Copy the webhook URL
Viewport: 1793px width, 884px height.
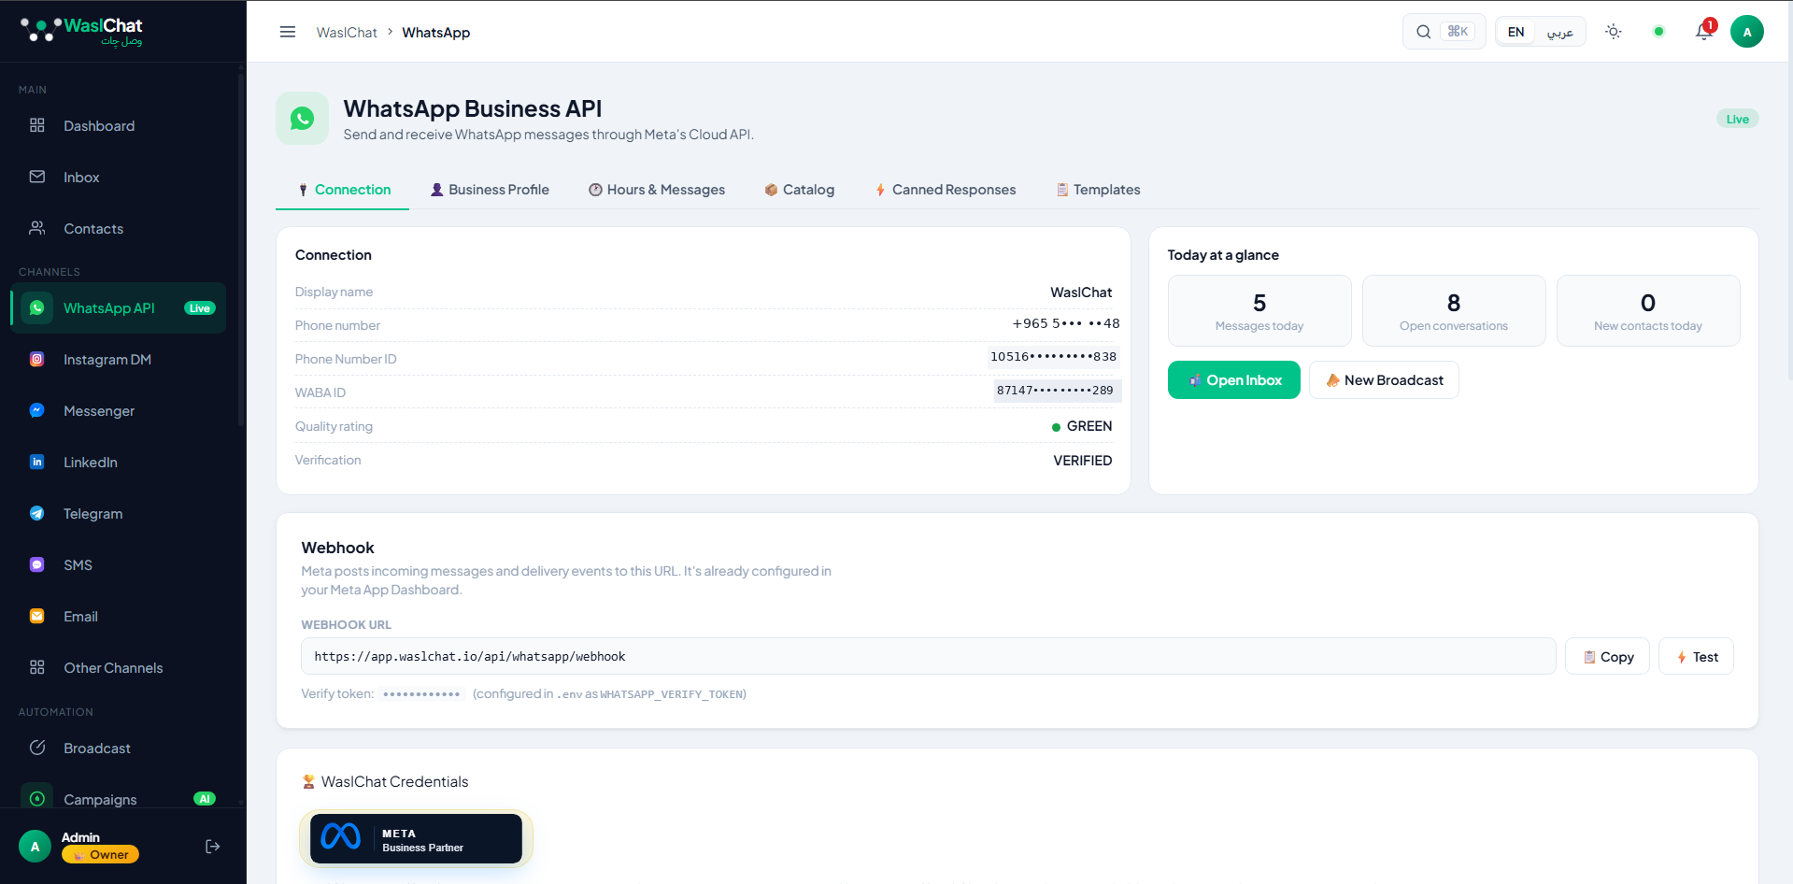pyautogui.click(x=1608, y=657)
